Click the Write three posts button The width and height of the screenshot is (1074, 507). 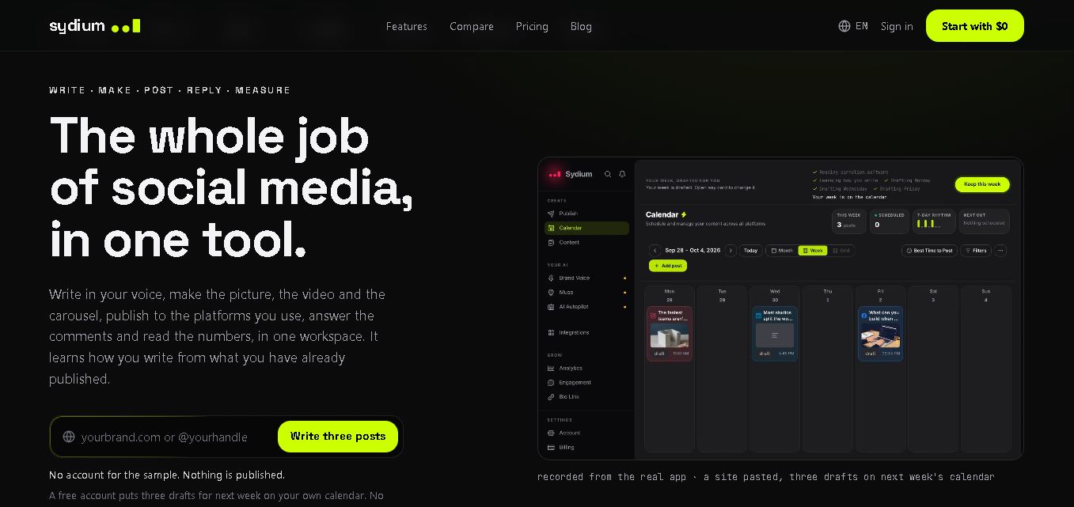338,437
